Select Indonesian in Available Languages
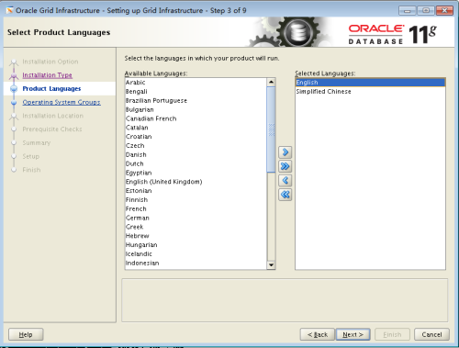459x348 pixels. [x=196, y=263]
